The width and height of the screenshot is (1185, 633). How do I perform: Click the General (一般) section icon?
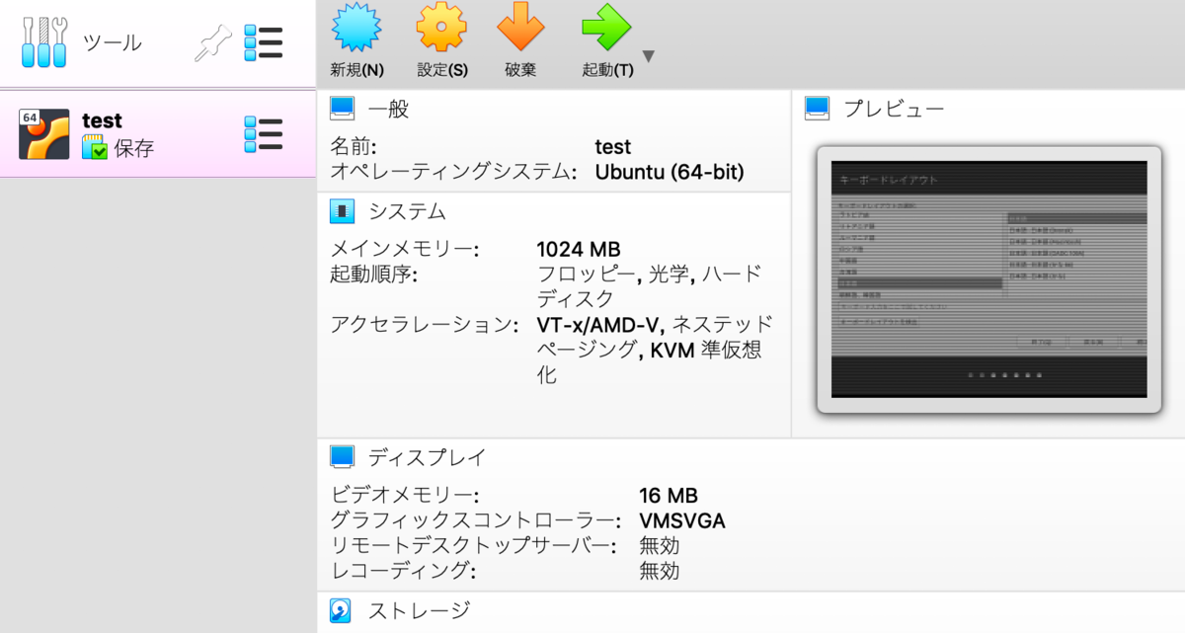(x=343, y=109)
